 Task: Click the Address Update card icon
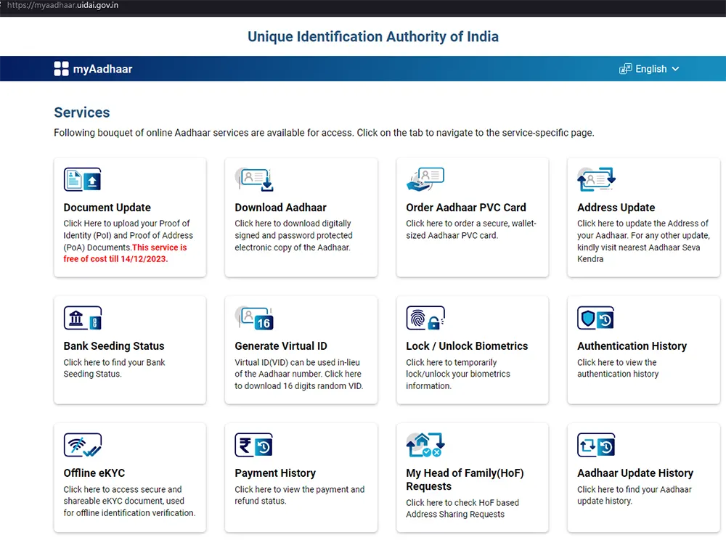(x=596, y=179)
